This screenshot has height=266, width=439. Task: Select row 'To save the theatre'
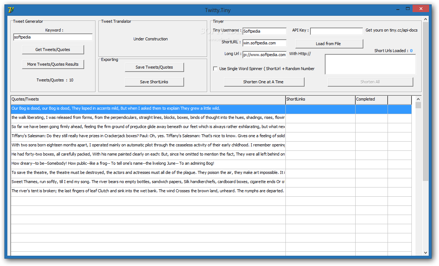point(211,173)
